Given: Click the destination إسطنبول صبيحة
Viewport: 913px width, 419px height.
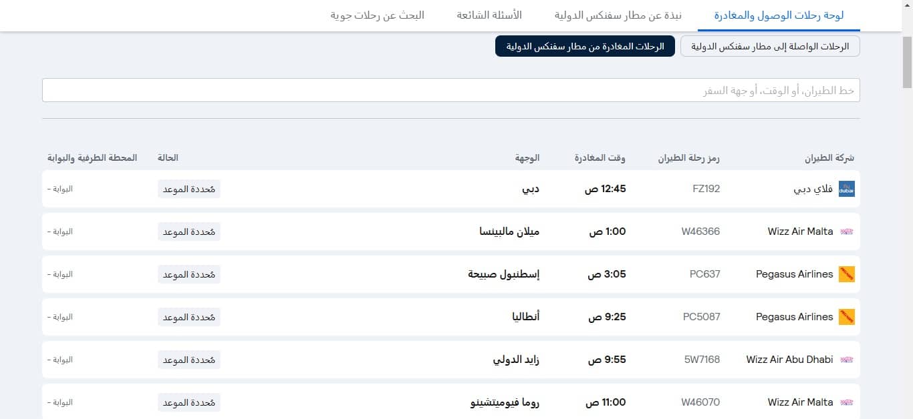Looking at the screenshot, I should pyautogui.click(x=504, y=274).
